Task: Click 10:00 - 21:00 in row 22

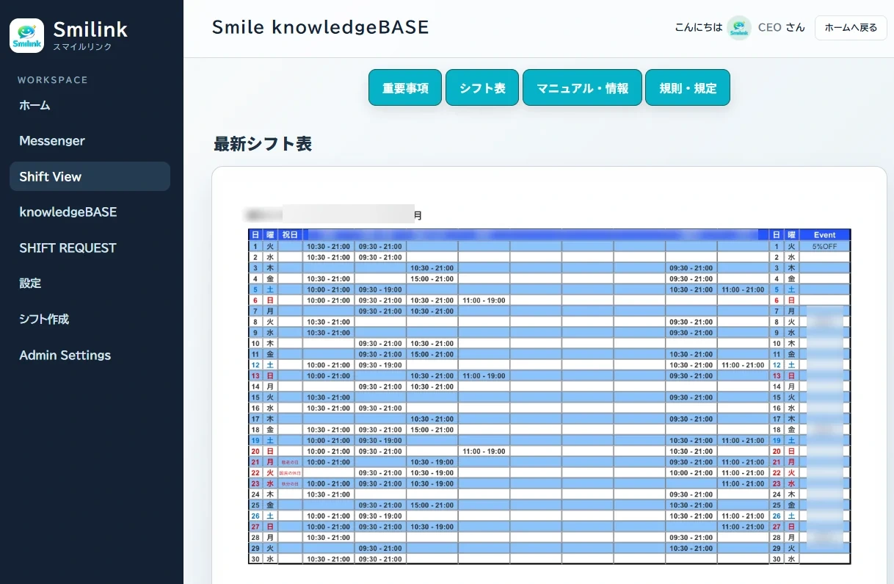Action: (x=691, y=473)
